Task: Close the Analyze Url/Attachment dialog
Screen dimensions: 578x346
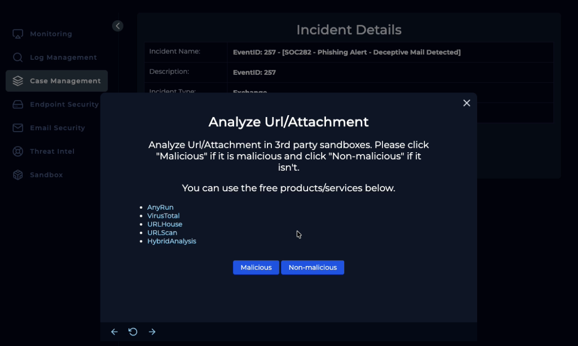Action: [466, 103]
